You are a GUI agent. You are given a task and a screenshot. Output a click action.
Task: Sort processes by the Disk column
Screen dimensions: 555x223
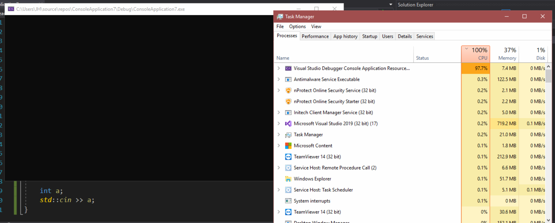533,54
